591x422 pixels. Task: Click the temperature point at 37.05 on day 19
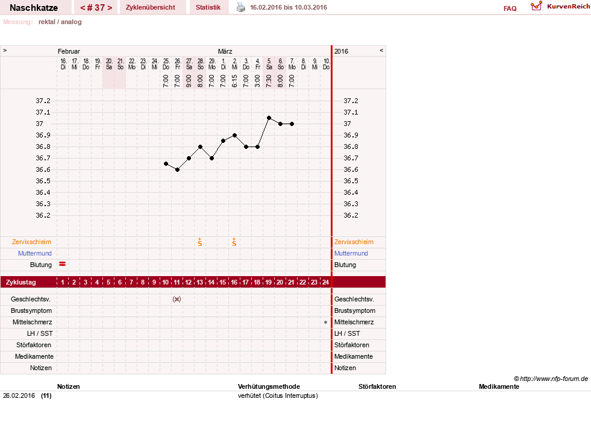point(269,118)
